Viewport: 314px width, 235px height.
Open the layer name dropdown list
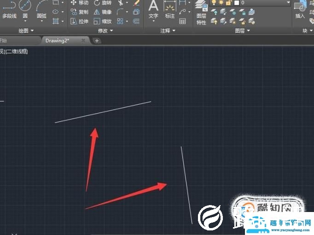[x=288, y=3]
